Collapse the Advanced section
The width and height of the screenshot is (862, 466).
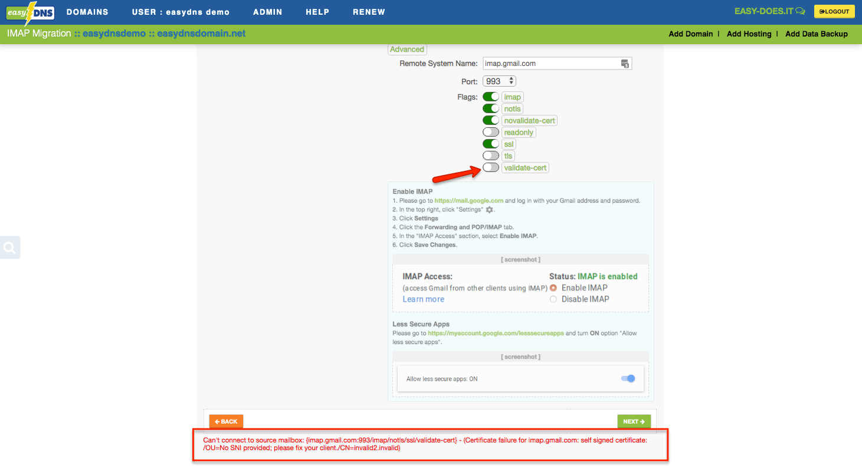click(x=407, y=49)
